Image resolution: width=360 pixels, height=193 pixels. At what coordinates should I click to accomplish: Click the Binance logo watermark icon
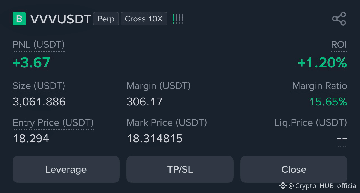point(283,185)
